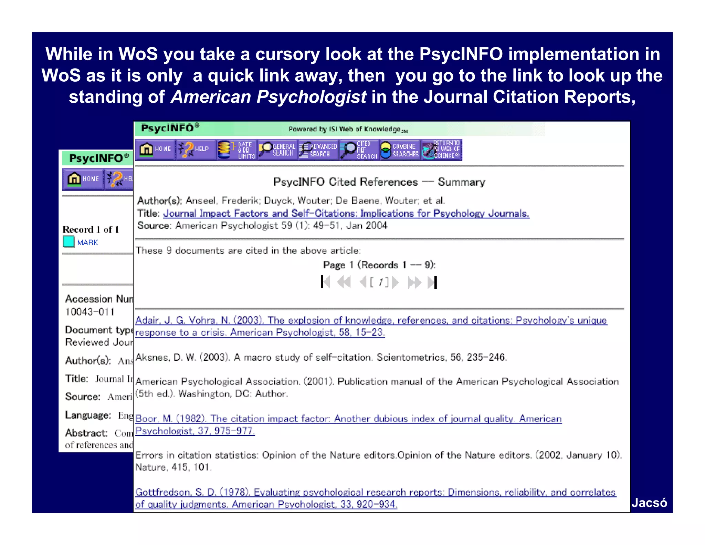The height and width of the screenshot is (545, 705).
Task: Click the Errors in citation statistics Nature reference
Action: 379,461
